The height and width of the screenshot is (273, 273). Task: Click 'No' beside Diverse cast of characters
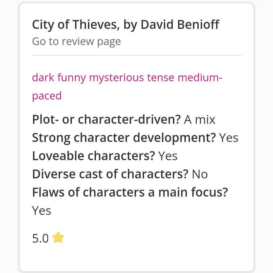[200, 174]
